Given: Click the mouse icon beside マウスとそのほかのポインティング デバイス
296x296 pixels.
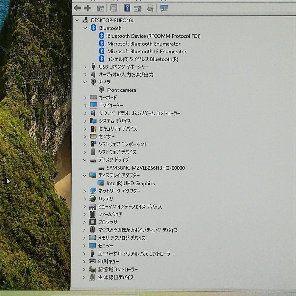Looking at the screenshot, I should [x=92, y=230].
